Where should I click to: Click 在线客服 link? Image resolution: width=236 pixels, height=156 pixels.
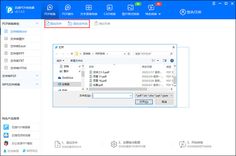11,151
